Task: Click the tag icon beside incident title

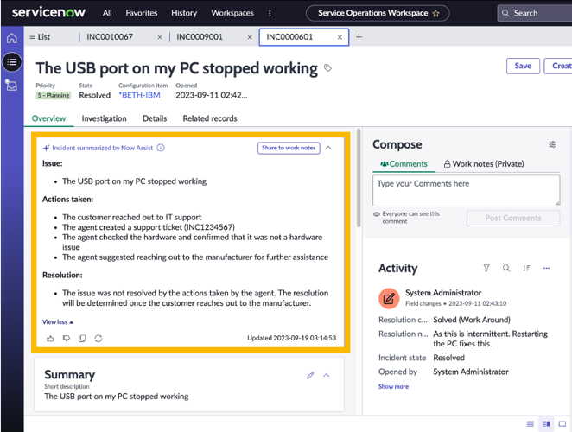Action: coord(327,68)
